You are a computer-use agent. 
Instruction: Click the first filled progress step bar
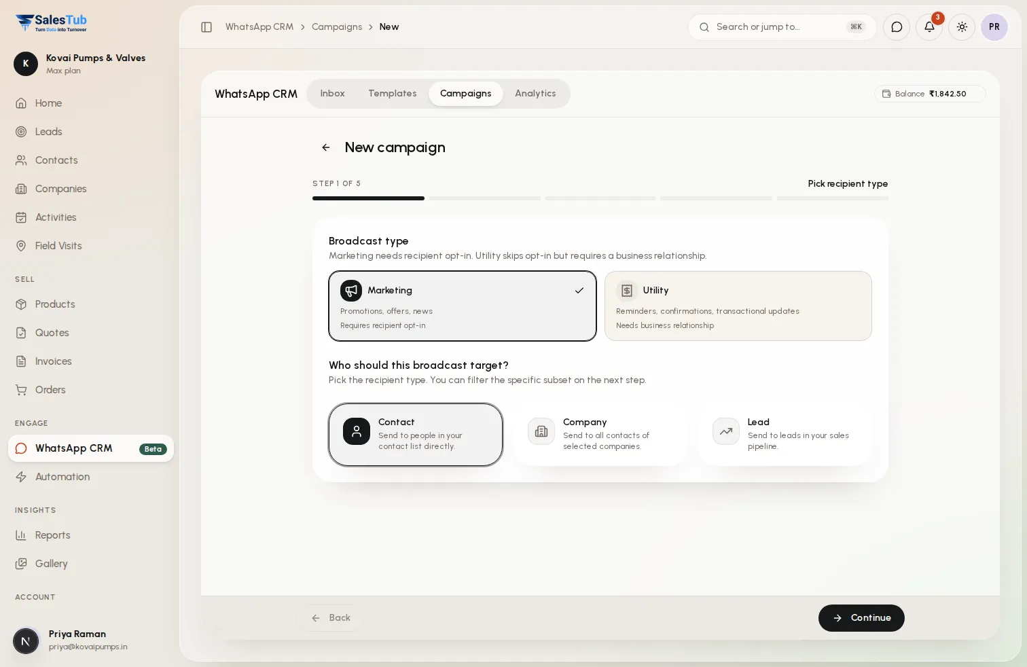pos(368,198)
